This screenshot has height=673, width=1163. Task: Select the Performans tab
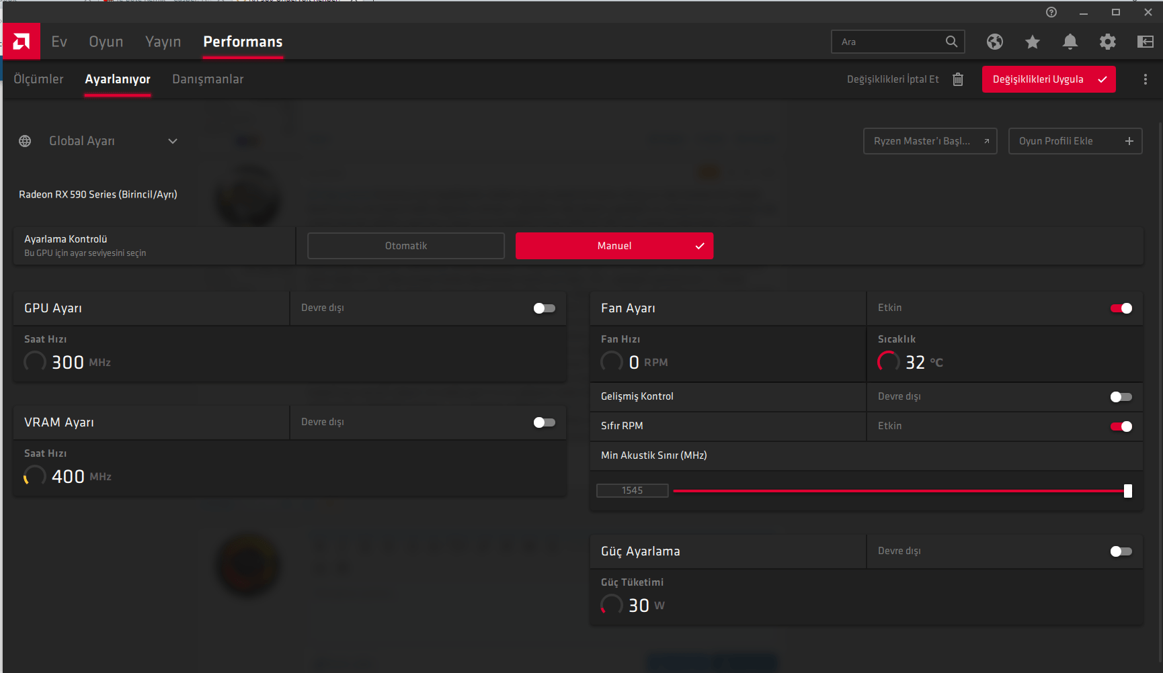tap(243, 42)
